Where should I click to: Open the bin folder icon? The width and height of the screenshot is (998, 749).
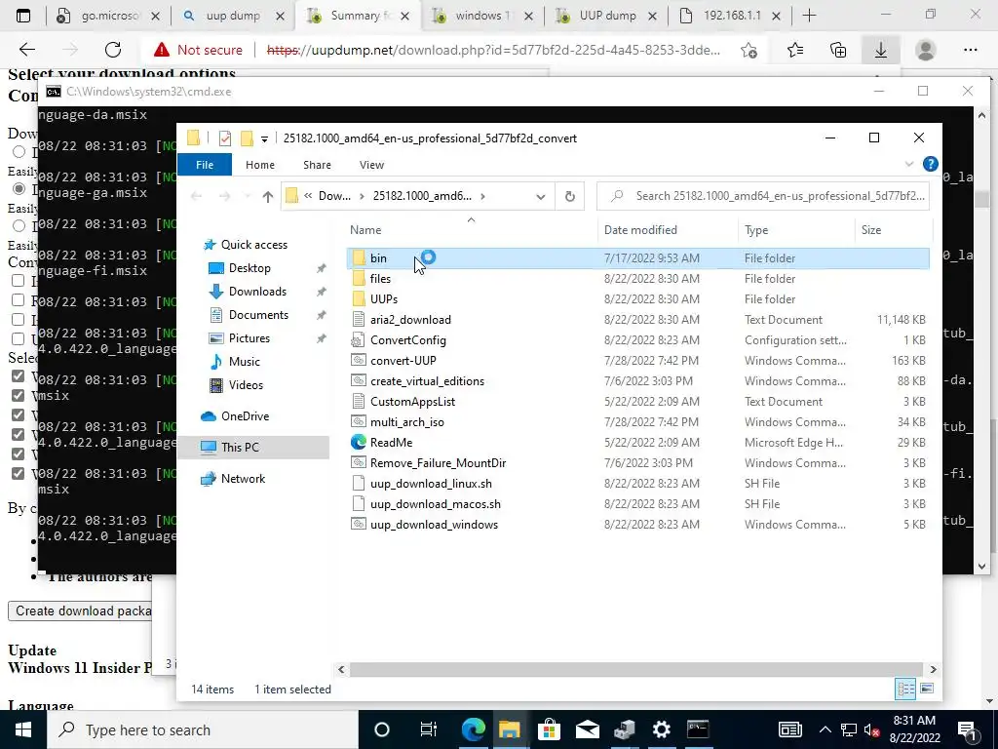click(x=359, y=257)
